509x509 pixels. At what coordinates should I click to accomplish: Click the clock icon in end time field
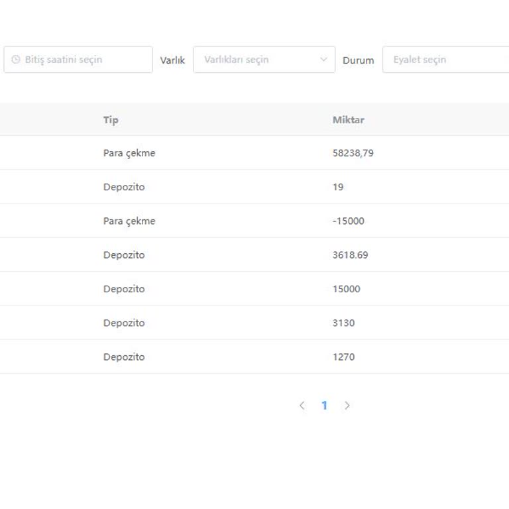(x=16, y=60)
